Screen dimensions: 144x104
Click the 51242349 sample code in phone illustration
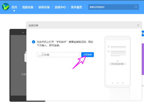click(x=118, y=64)
